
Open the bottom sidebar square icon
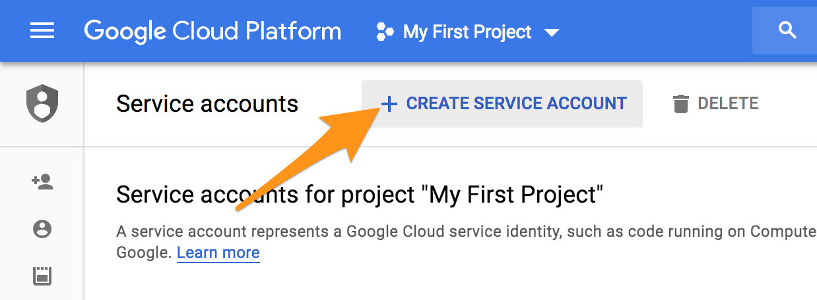(x=42, y=276)
